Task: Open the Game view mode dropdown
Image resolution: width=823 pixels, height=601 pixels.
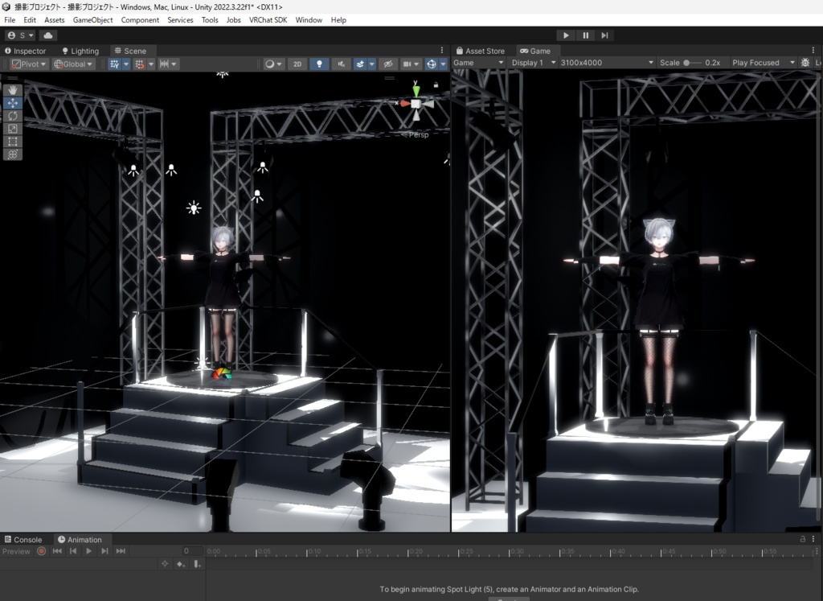Action: click(x=478, y=63)
